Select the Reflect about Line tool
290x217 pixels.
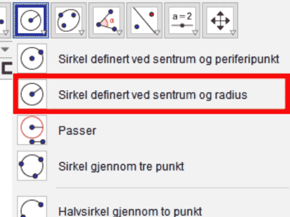coord(144,20)
